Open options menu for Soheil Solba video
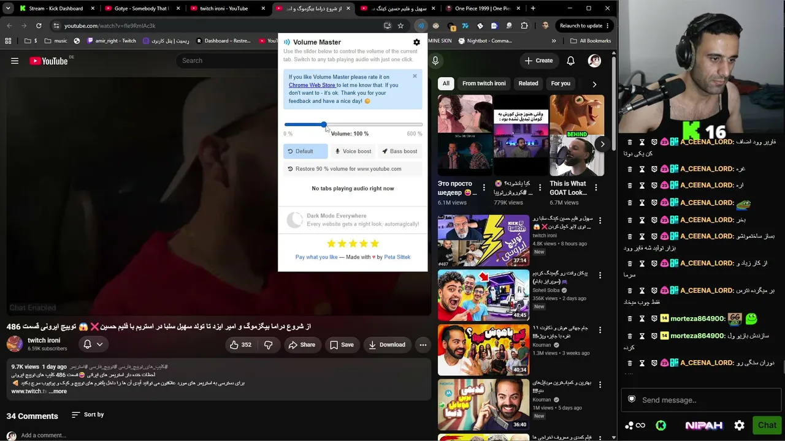Image resolution: width=785 pixels, height=441 pixels. pos(600,275)
